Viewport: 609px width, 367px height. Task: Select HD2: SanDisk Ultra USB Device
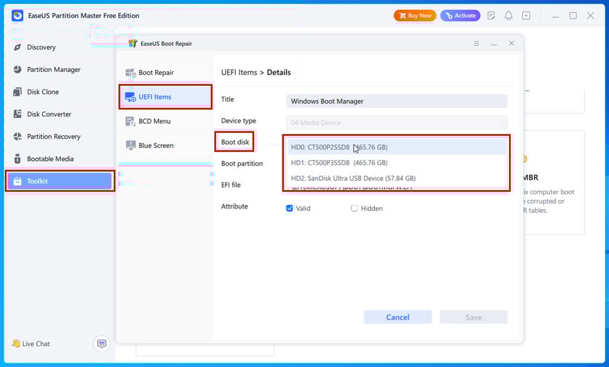pos(396,178)
